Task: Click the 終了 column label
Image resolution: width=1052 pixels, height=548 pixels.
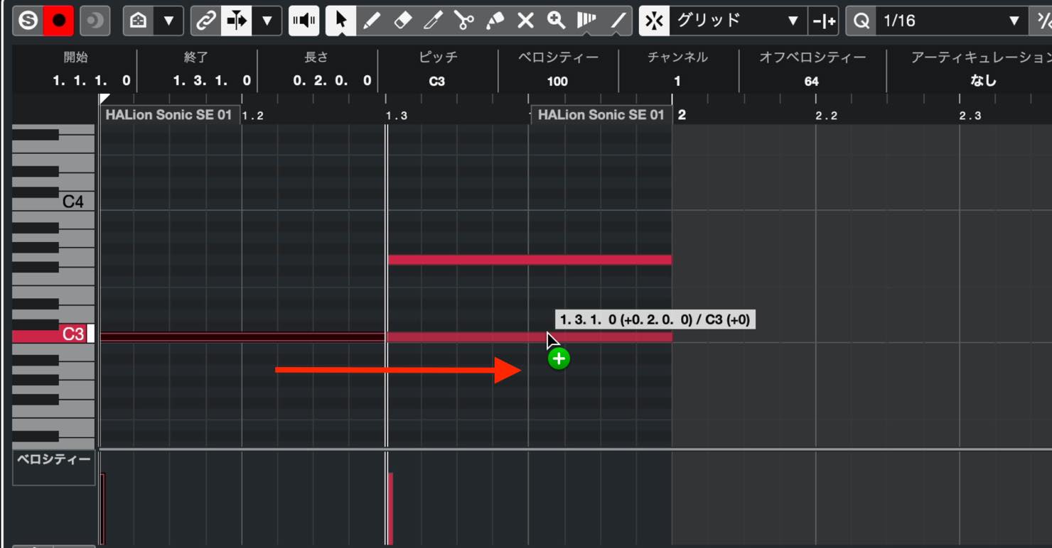Action: coord(196,57)
